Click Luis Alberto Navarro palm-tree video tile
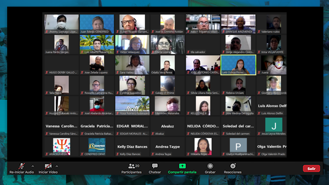 point(97,44)
